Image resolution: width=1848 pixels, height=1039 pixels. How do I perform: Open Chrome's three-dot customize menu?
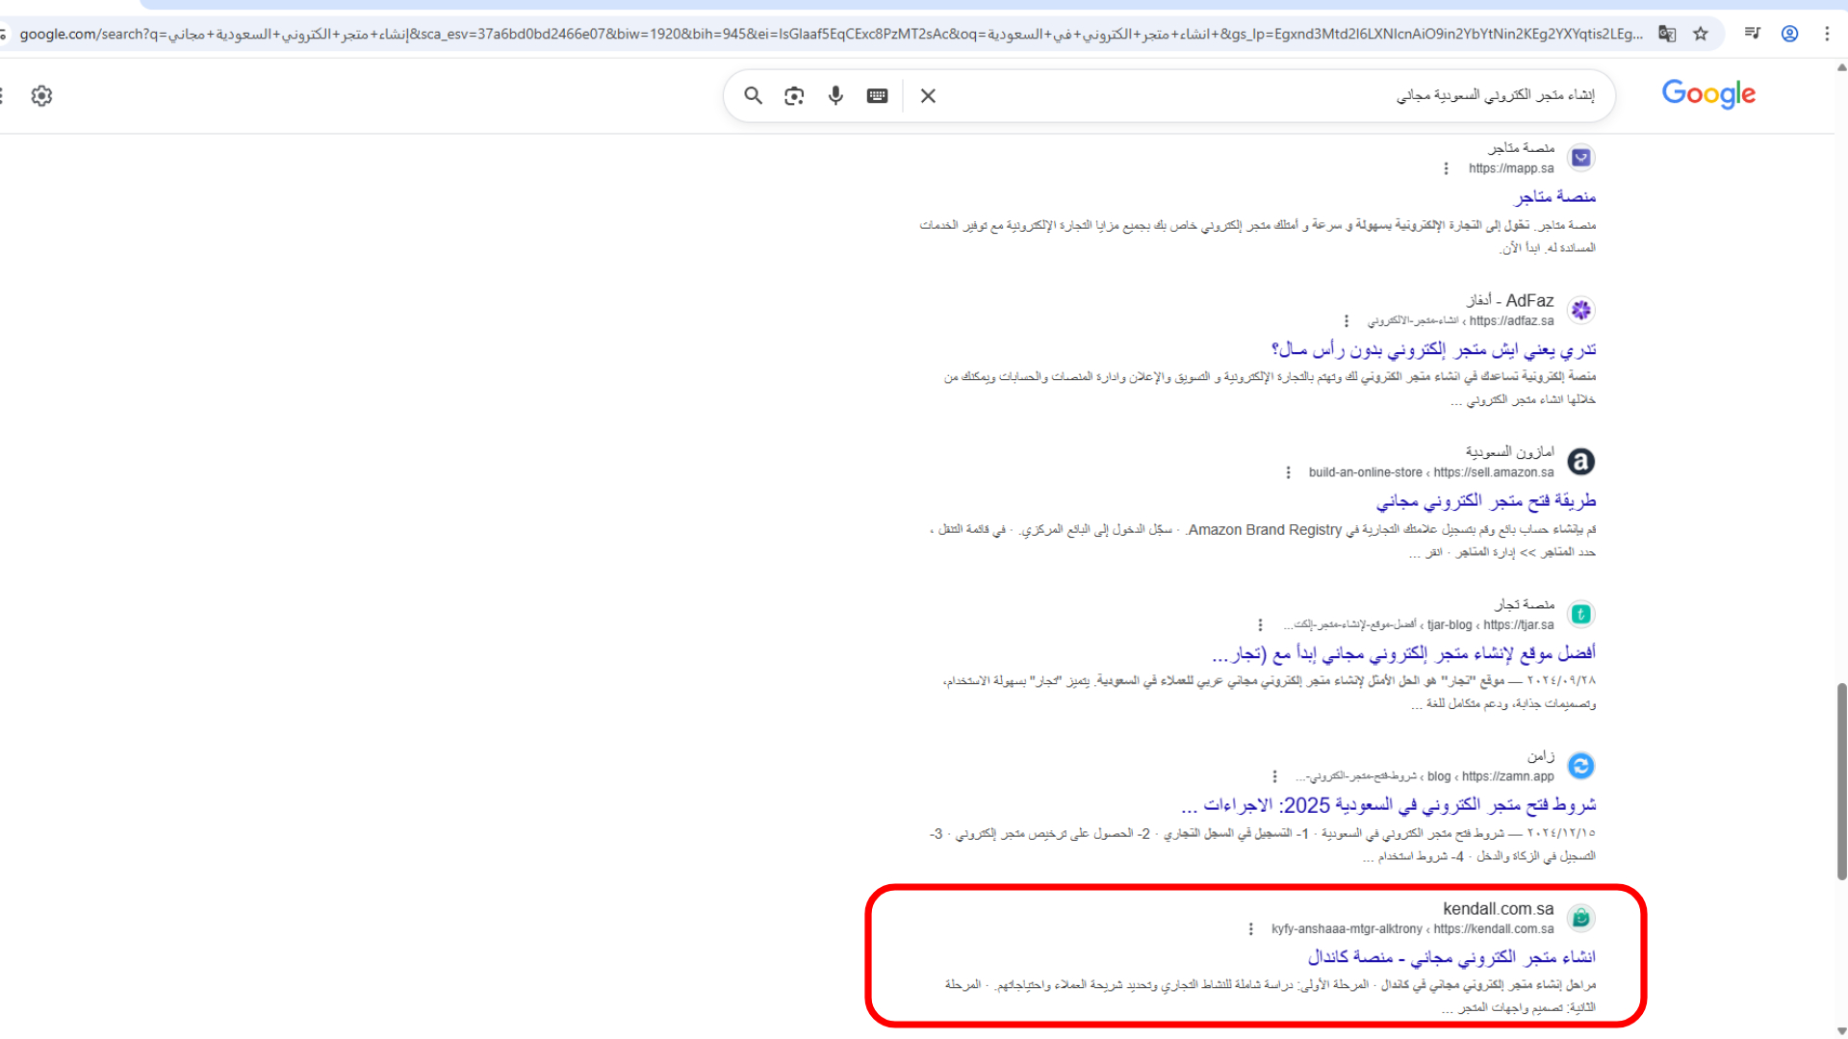pos(1828,33)
